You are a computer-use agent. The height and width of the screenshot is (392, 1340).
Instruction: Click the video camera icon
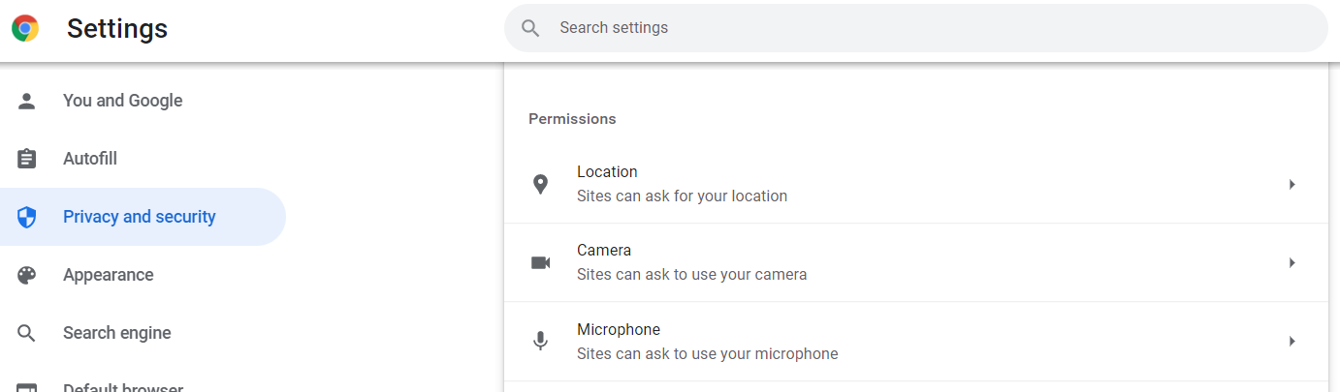[x=541, y=262]
